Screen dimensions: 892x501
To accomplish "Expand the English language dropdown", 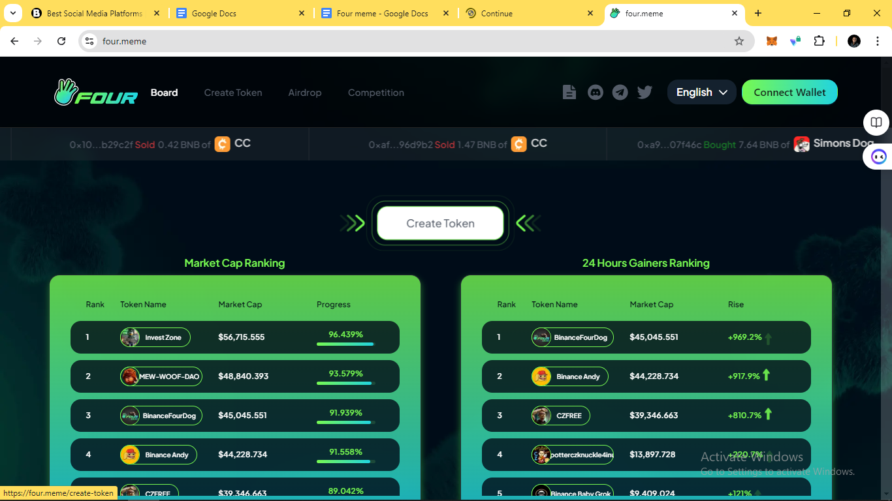I will [702, 92].
